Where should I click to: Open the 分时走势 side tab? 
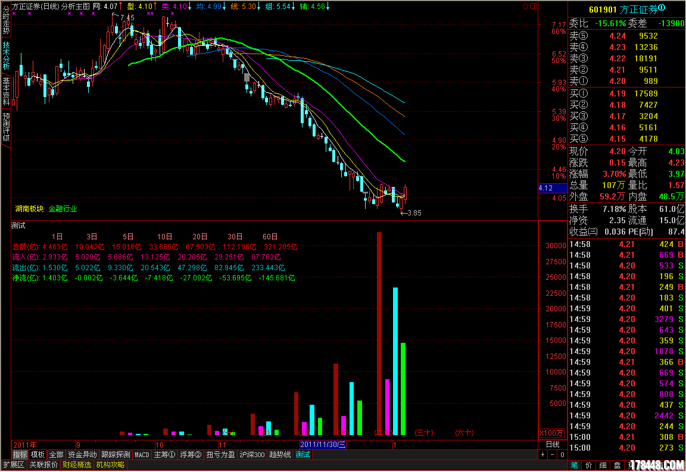pyautogui.click(x=6, y=20)
